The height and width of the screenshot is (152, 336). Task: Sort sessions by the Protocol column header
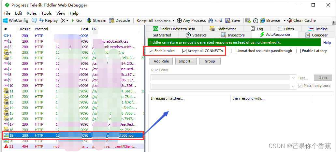coord(42,29)
